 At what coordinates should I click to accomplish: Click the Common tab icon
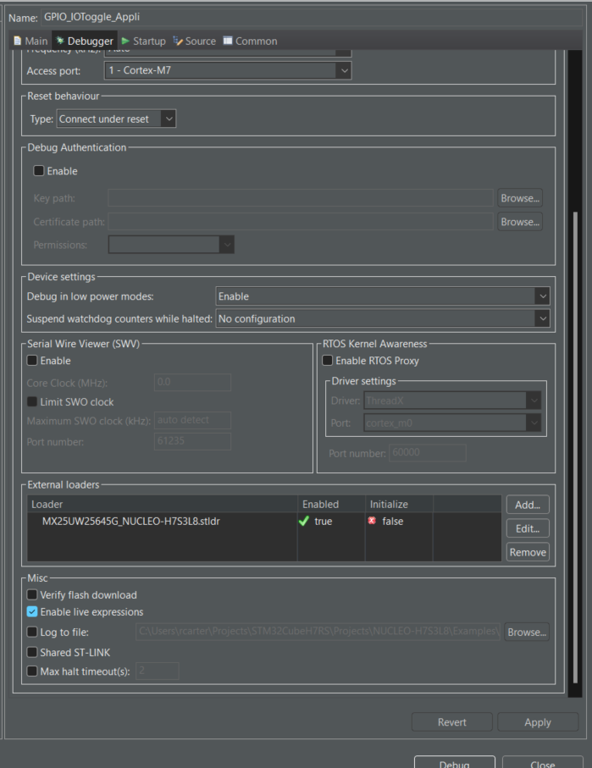[227, 41]
